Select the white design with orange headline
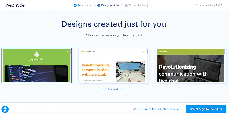229x114 pixels. (x=114, y=65)
